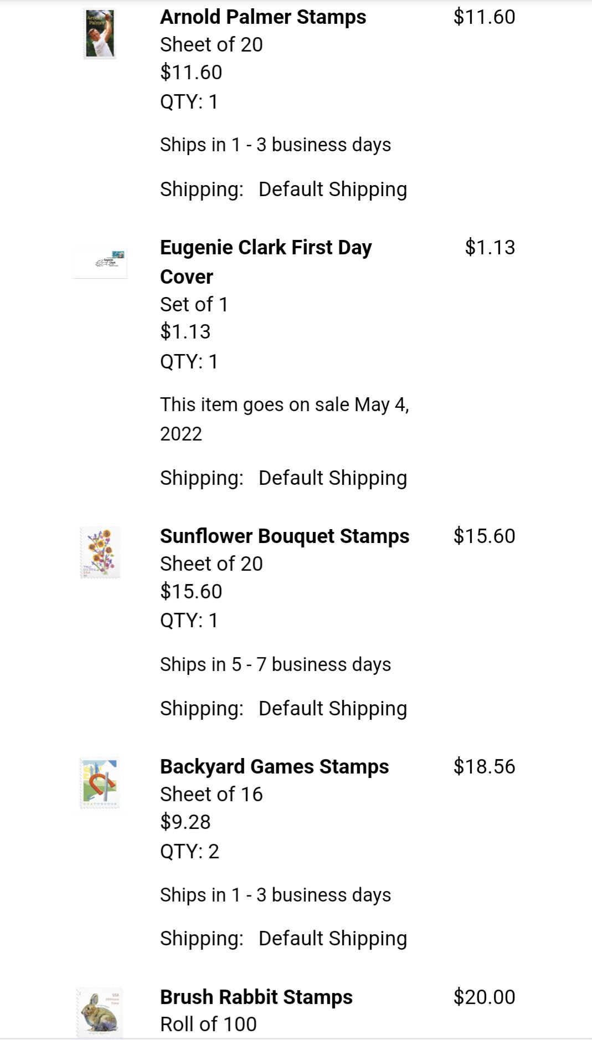
Task: Tap the Backyard Games stamp thumbnail
Action: click(100, 782)
